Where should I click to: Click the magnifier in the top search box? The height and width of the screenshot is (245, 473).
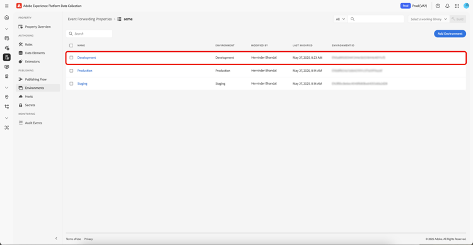point(353,19)
